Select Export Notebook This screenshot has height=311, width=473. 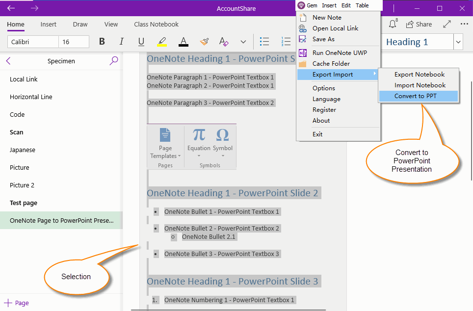coord(419,75)
